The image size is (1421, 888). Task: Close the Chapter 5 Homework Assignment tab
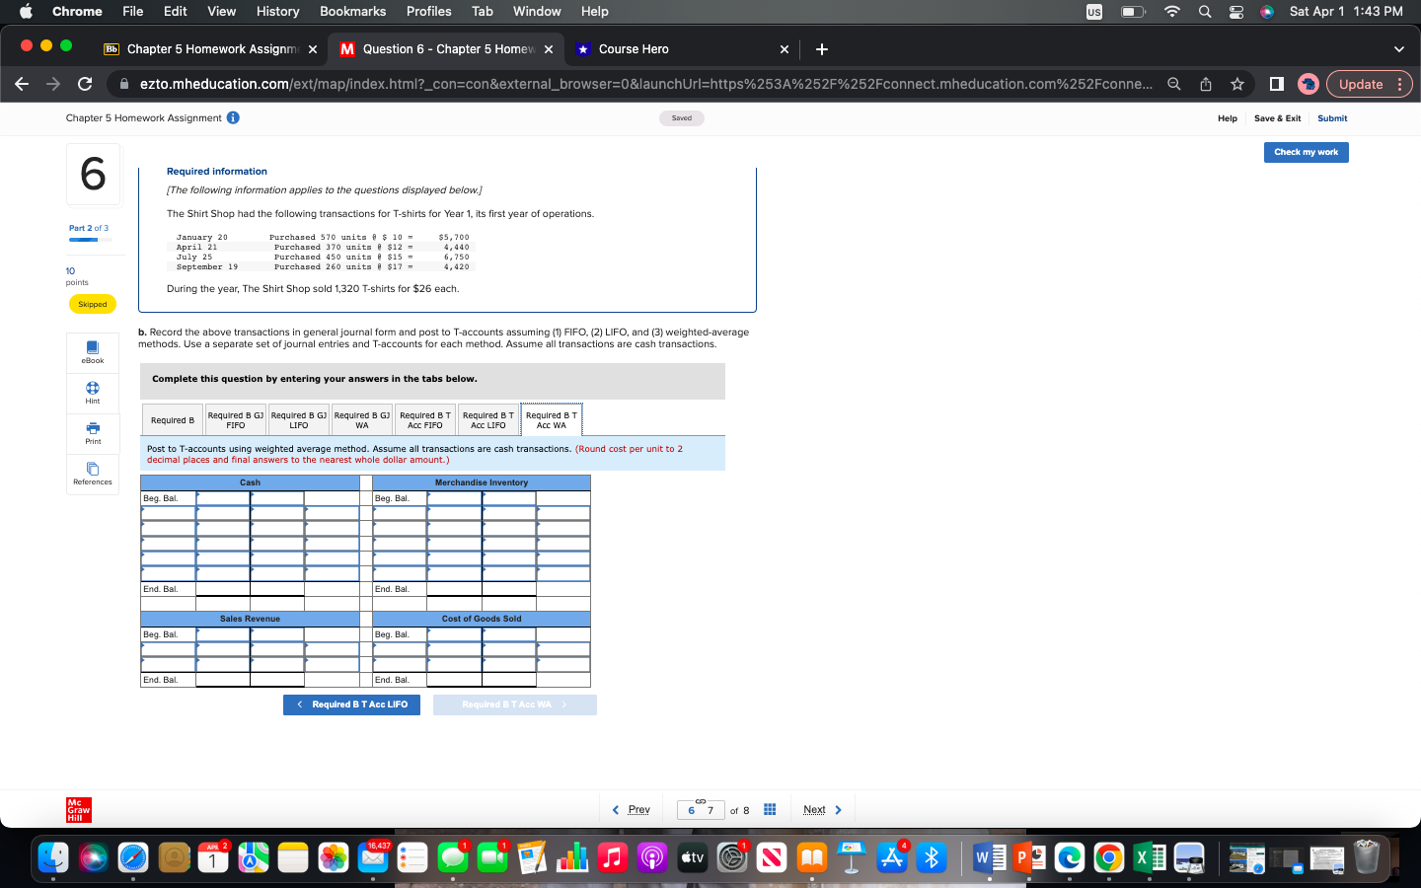click(x=313, y=49)
